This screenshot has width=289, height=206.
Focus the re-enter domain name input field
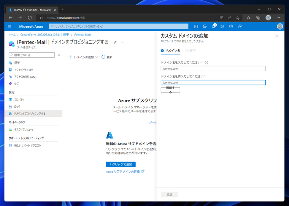pos(213,82)
